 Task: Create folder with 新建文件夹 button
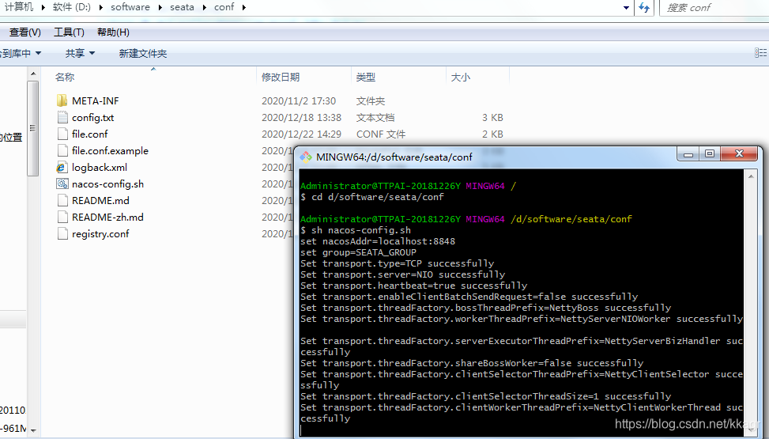143,53
